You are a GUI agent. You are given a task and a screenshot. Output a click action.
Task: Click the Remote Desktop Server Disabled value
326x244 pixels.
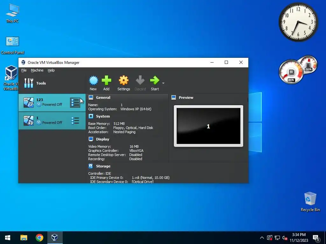(136, 155)
